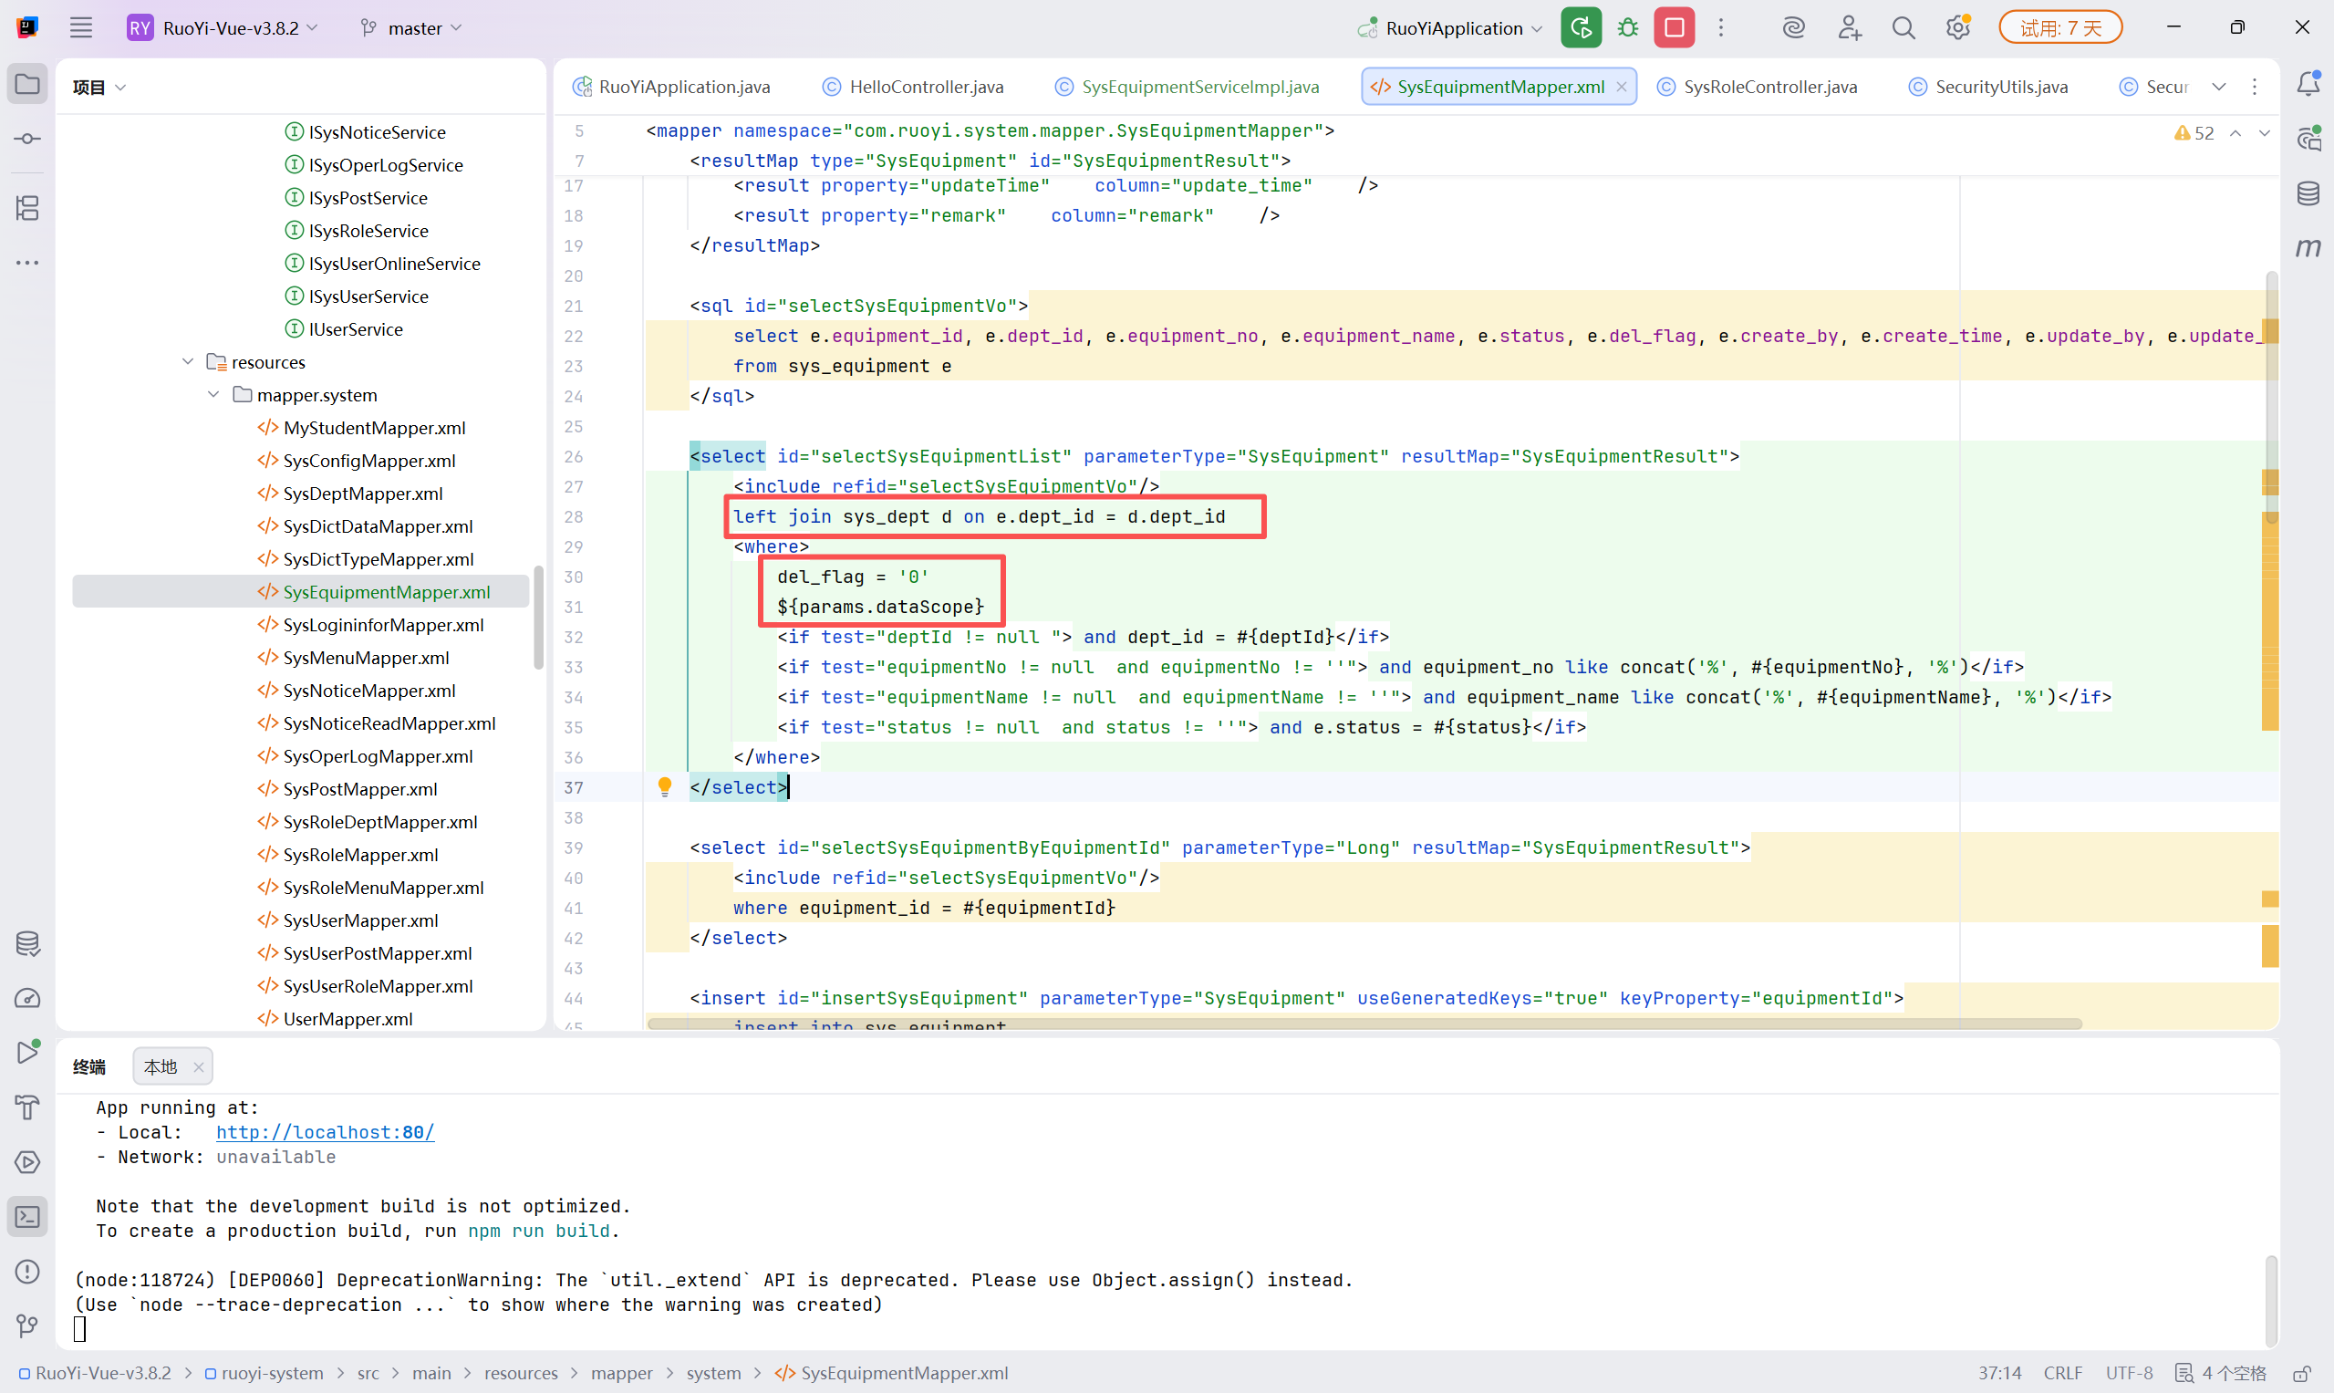Open the right sidebar Database tool

click(x=2308, y=193)
